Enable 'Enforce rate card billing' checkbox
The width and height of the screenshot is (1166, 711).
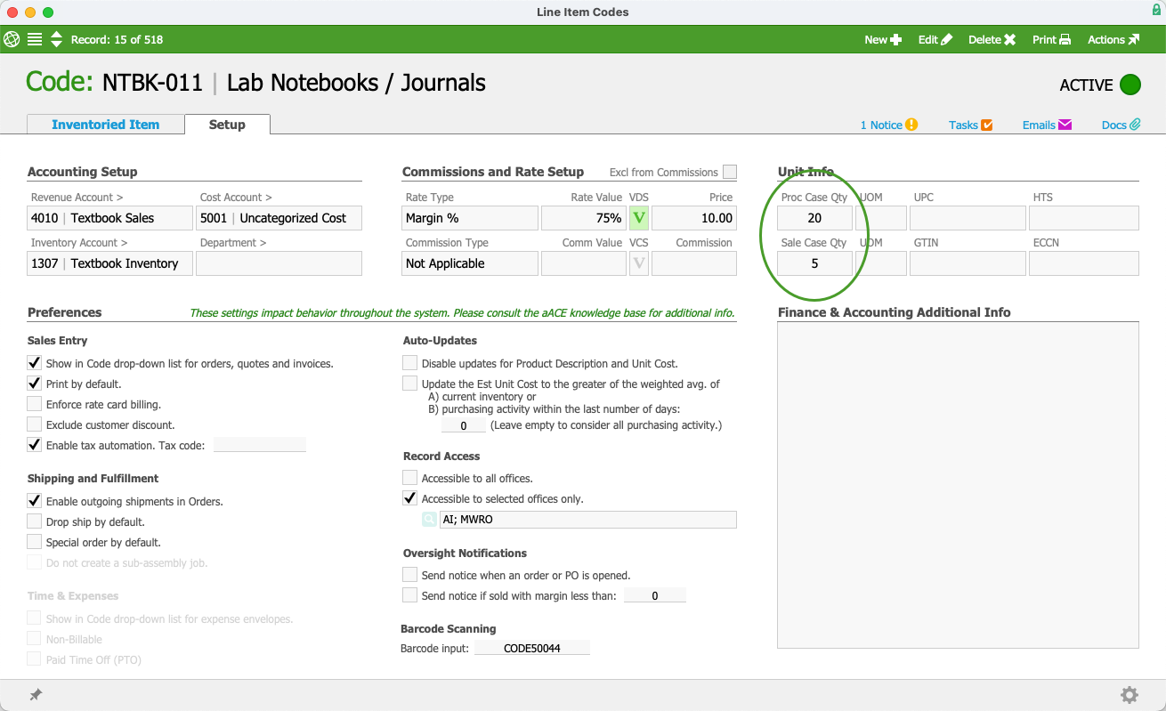[35, 404]
